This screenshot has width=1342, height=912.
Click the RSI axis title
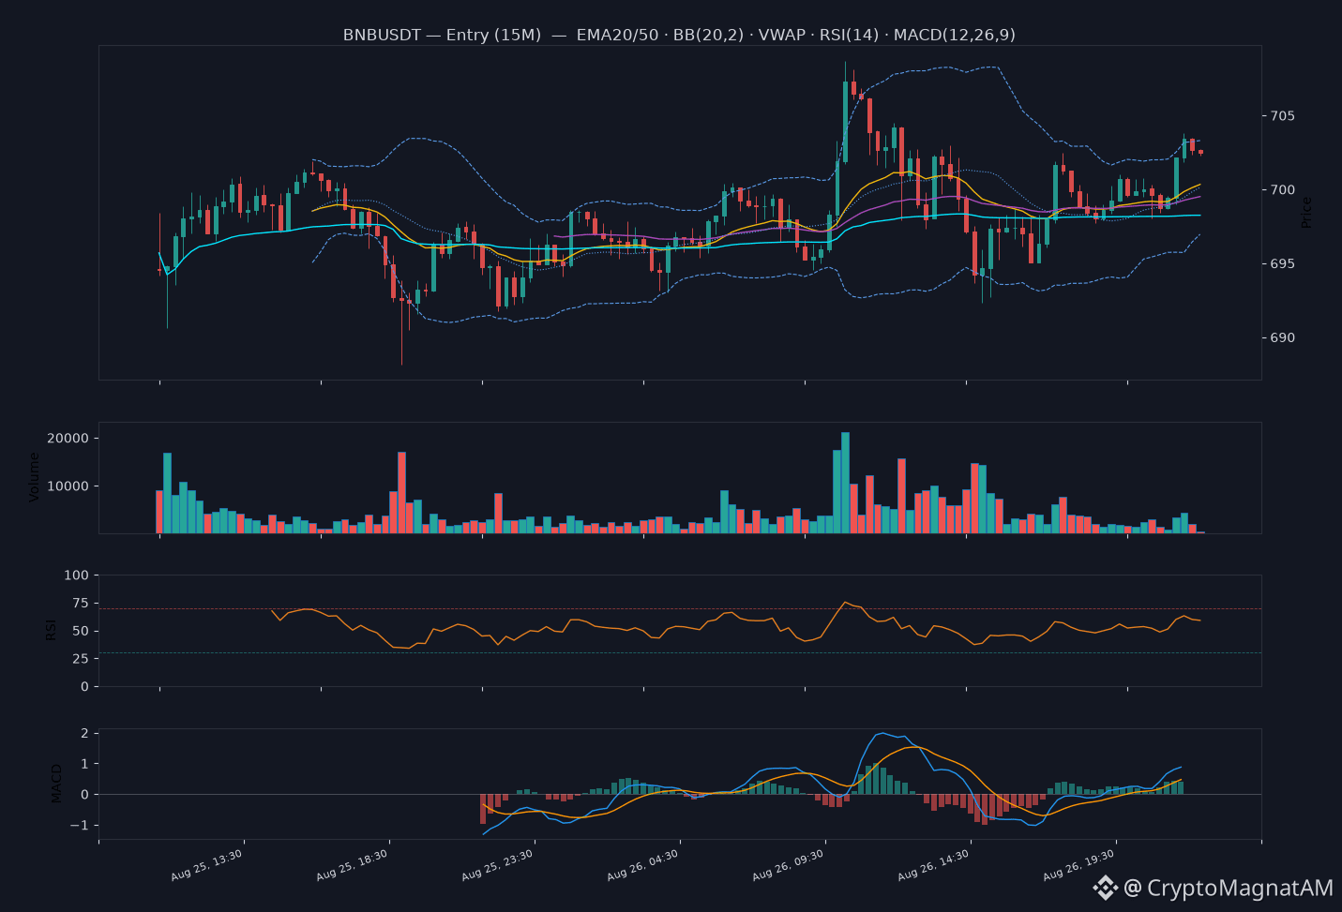point(52,630)
